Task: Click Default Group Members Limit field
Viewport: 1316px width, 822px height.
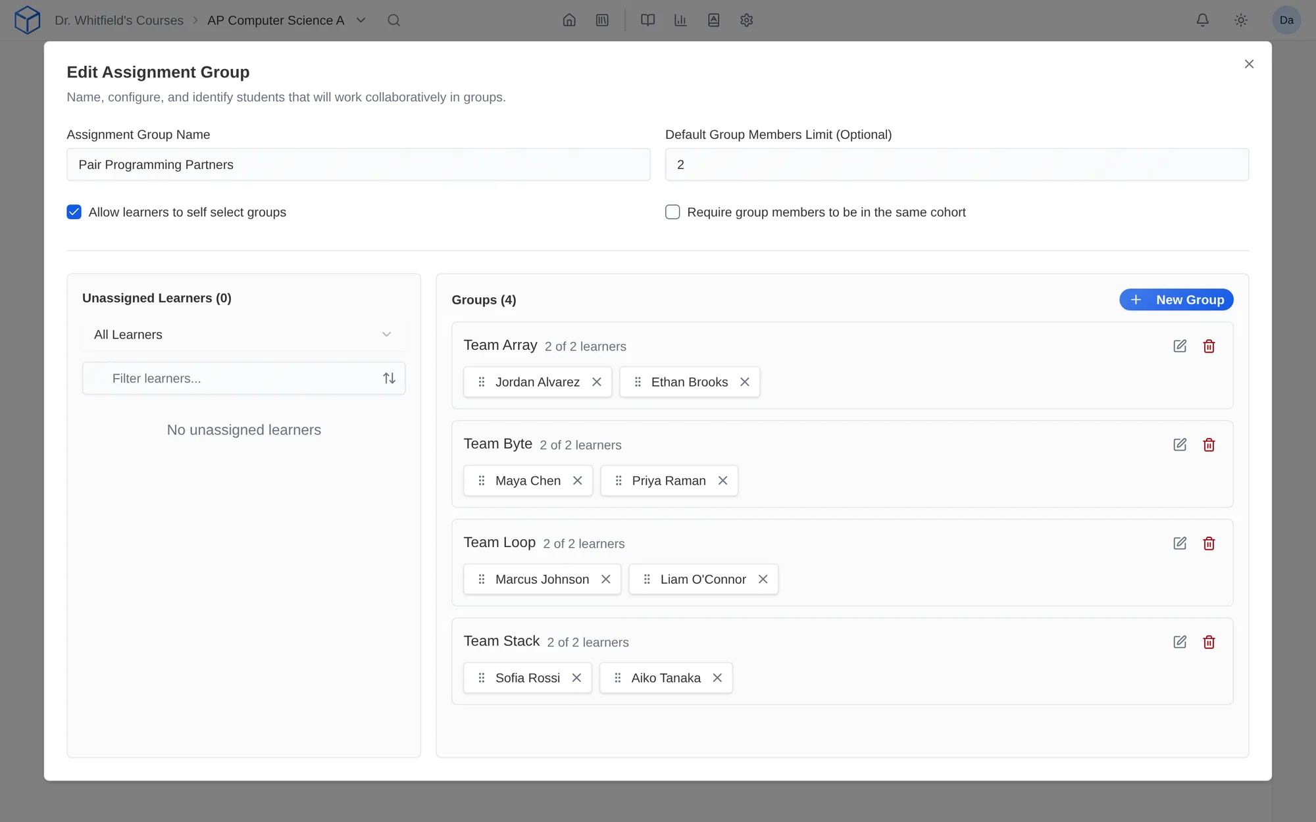Action: [x=957, y=164]
